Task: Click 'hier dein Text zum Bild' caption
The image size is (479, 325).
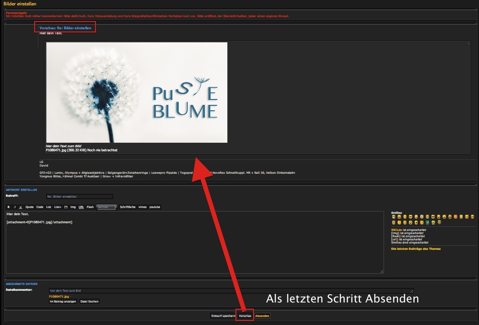Action: [63, 146]
